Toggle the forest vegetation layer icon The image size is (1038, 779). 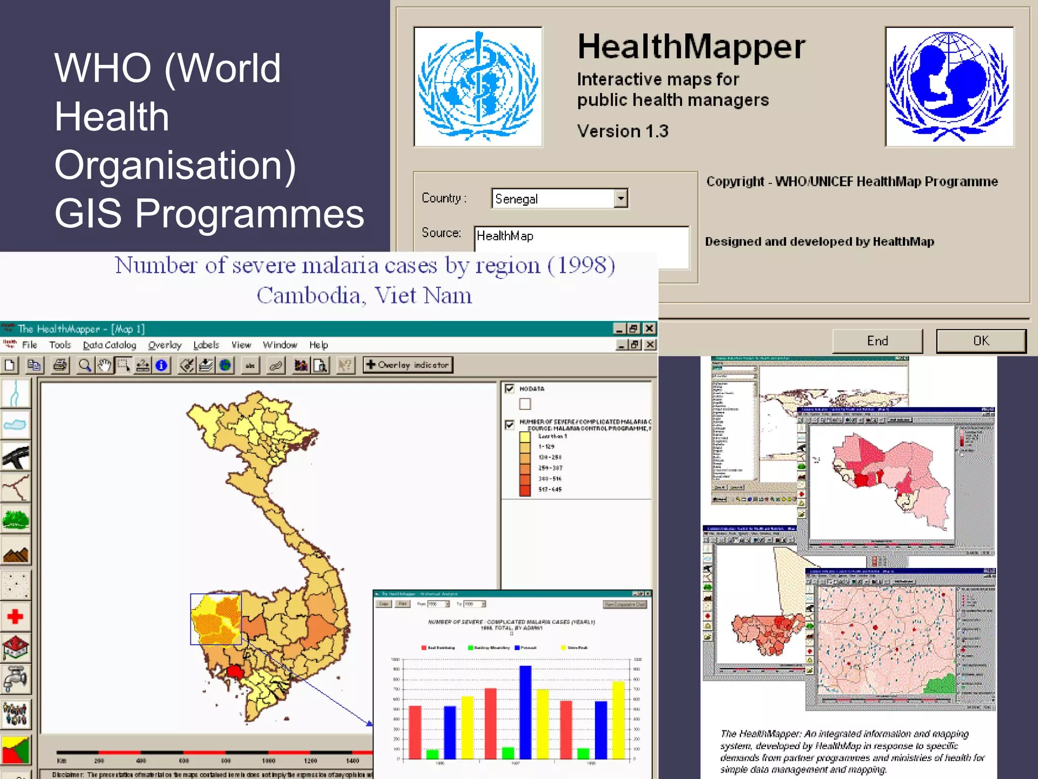[16, 520]
